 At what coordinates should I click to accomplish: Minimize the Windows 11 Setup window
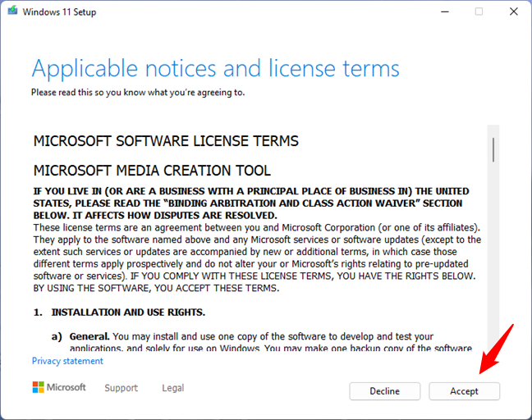coord(445,11)
